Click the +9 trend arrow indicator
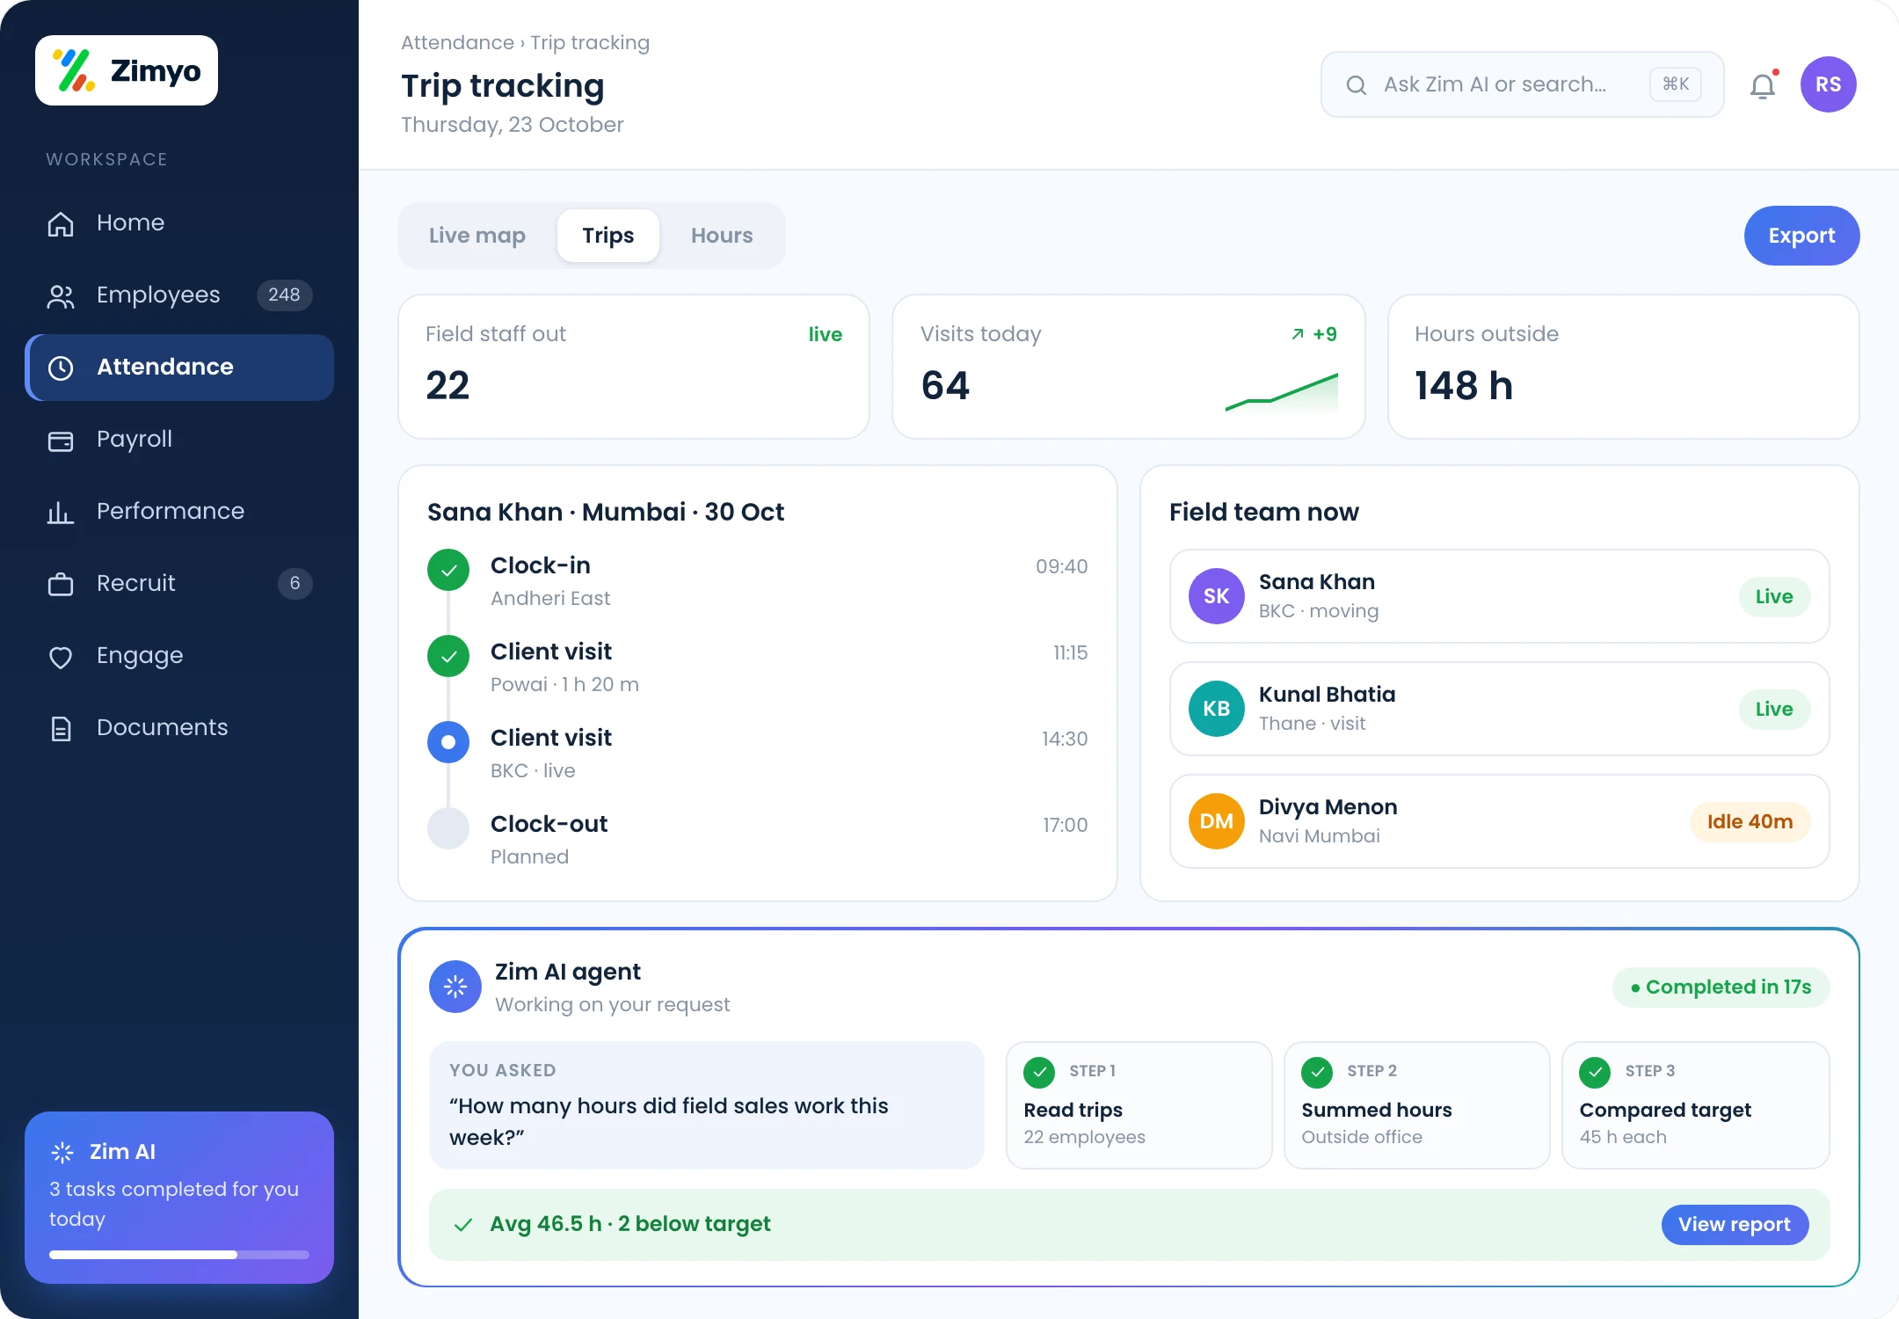The image size is (1899, 1319). click(x=1313, y=334)
